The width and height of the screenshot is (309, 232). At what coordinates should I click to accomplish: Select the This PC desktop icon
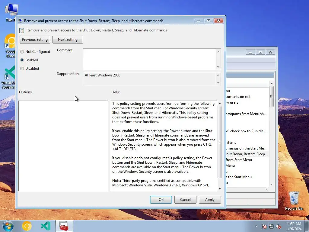click(11, 13)
